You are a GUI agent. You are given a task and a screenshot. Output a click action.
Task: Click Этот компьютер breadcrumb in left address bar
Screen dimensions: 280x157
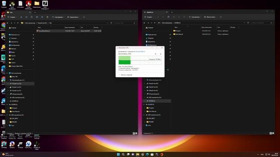[30, 23]
